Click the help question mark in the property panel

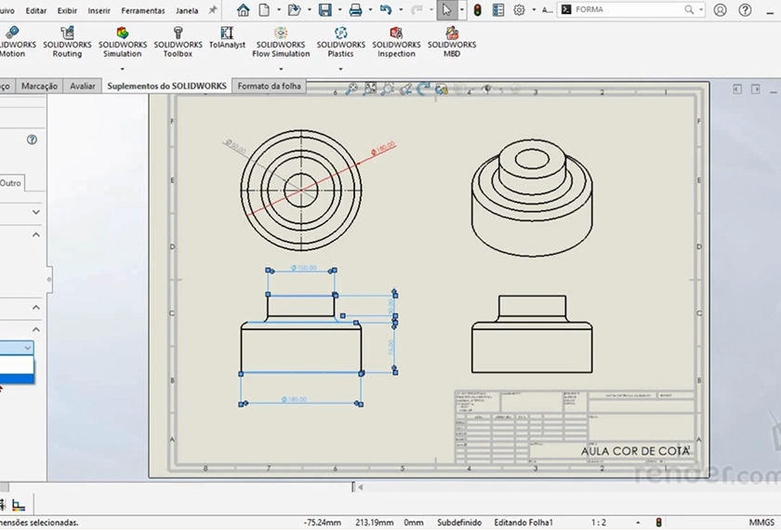pos(32,139)
